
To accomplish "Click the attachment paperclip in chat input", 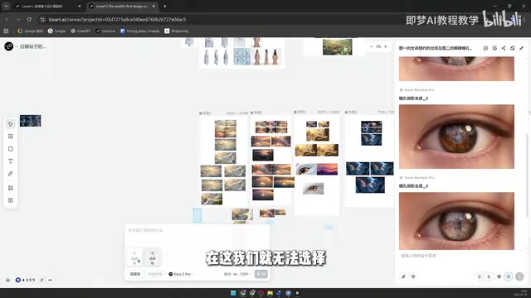I will 403,276.
